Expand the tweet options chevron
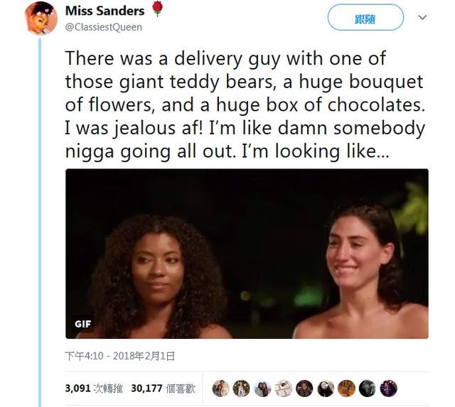455x407 pixels. 422,17
